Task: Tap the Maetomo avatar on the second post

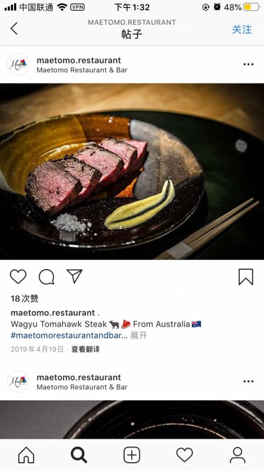Action: point(18,381)
